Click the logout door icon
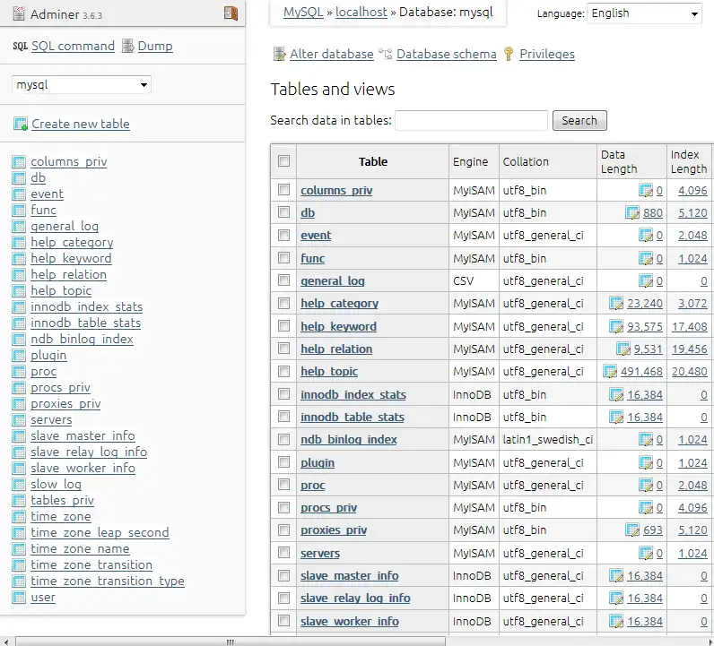Screen dimensions: 714x646 (x=231, y=13)
